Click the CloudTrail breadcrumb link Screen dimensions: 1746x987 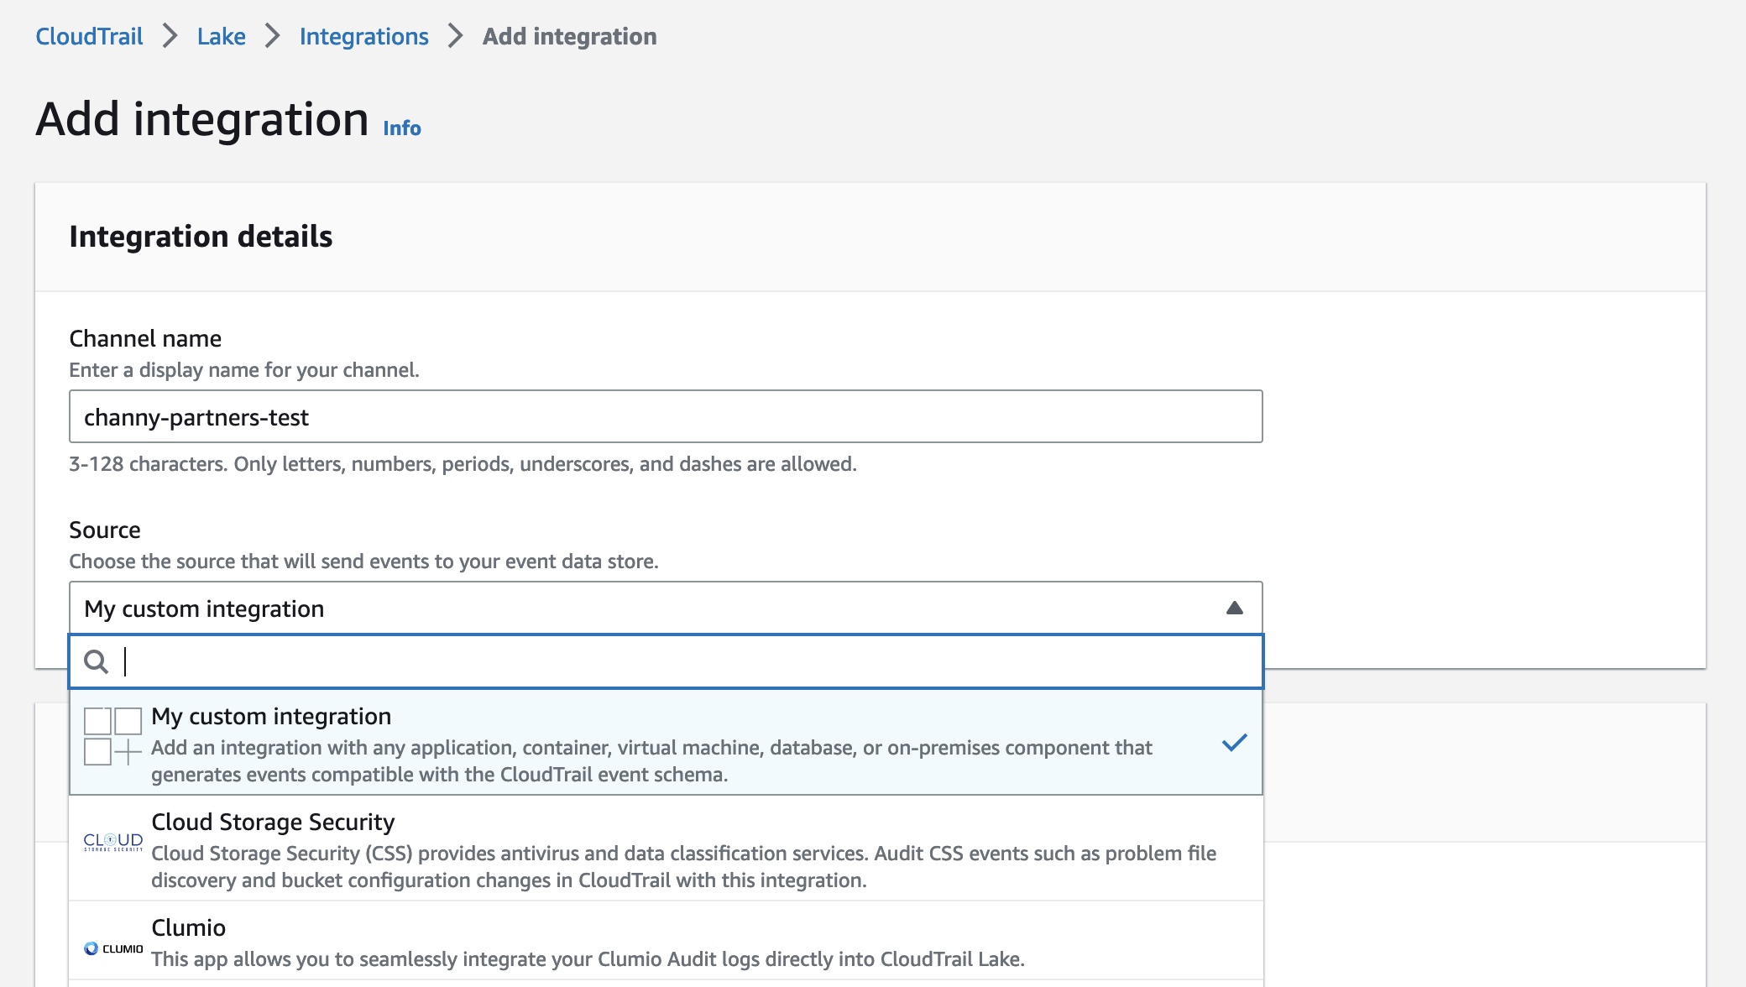point(89,36)
